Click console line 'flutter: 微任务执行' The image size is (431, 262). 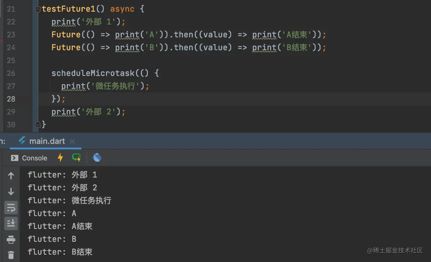pos(70,200)
